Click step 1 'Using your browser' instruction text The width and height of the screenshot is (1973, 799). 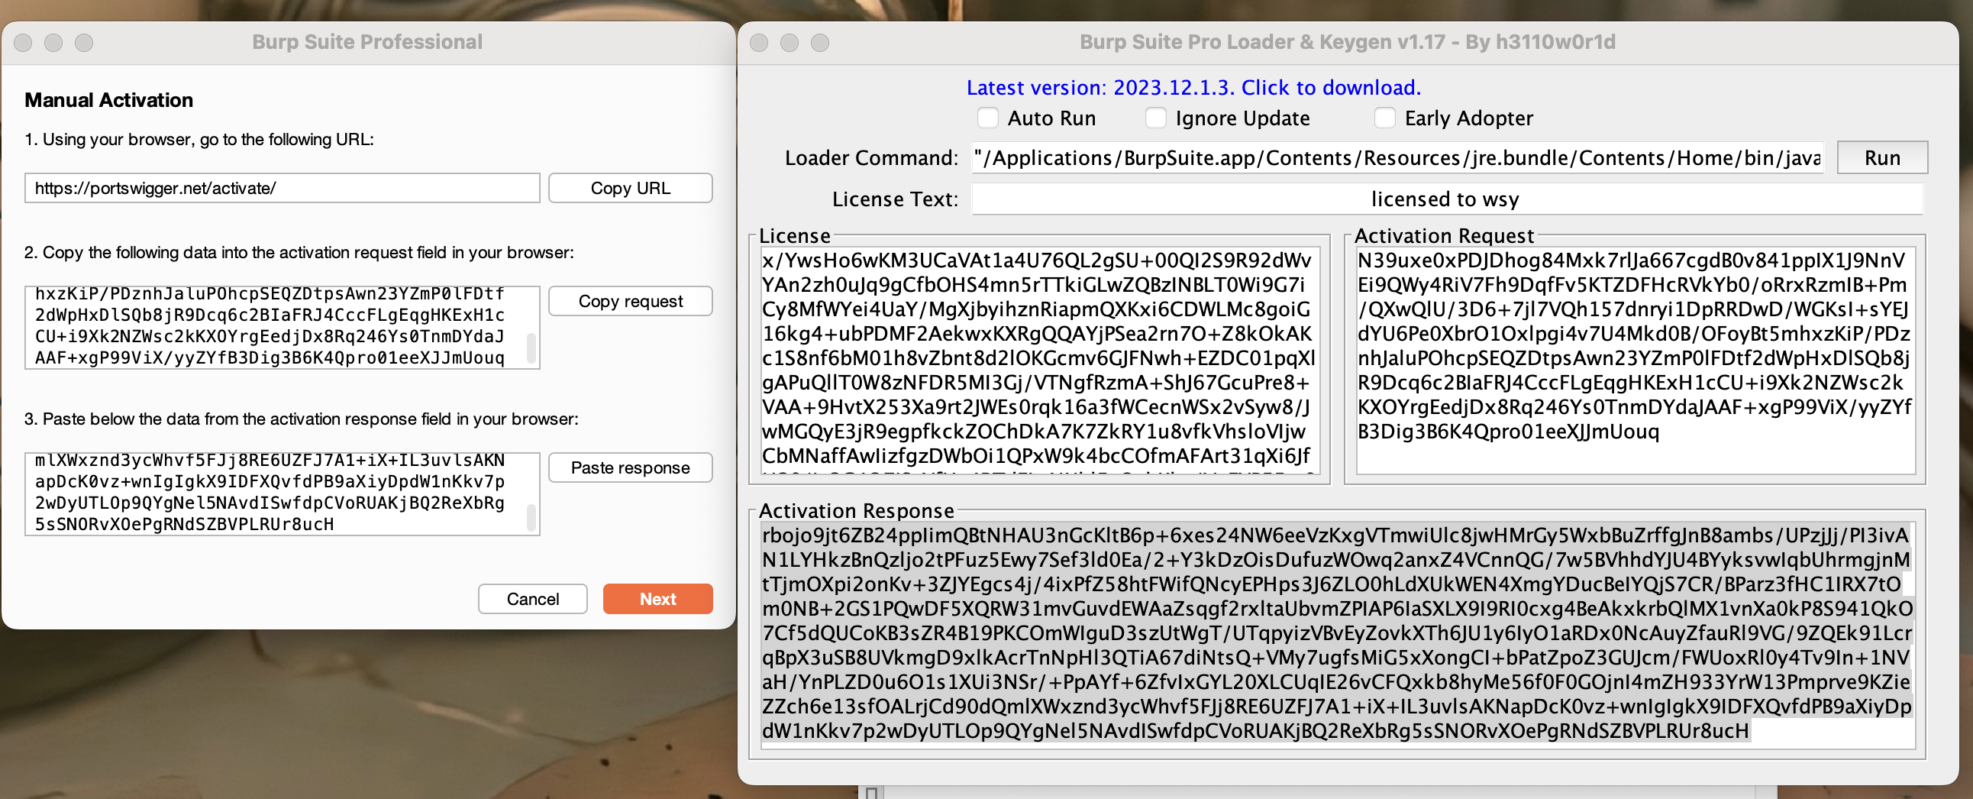coord(199,140)
